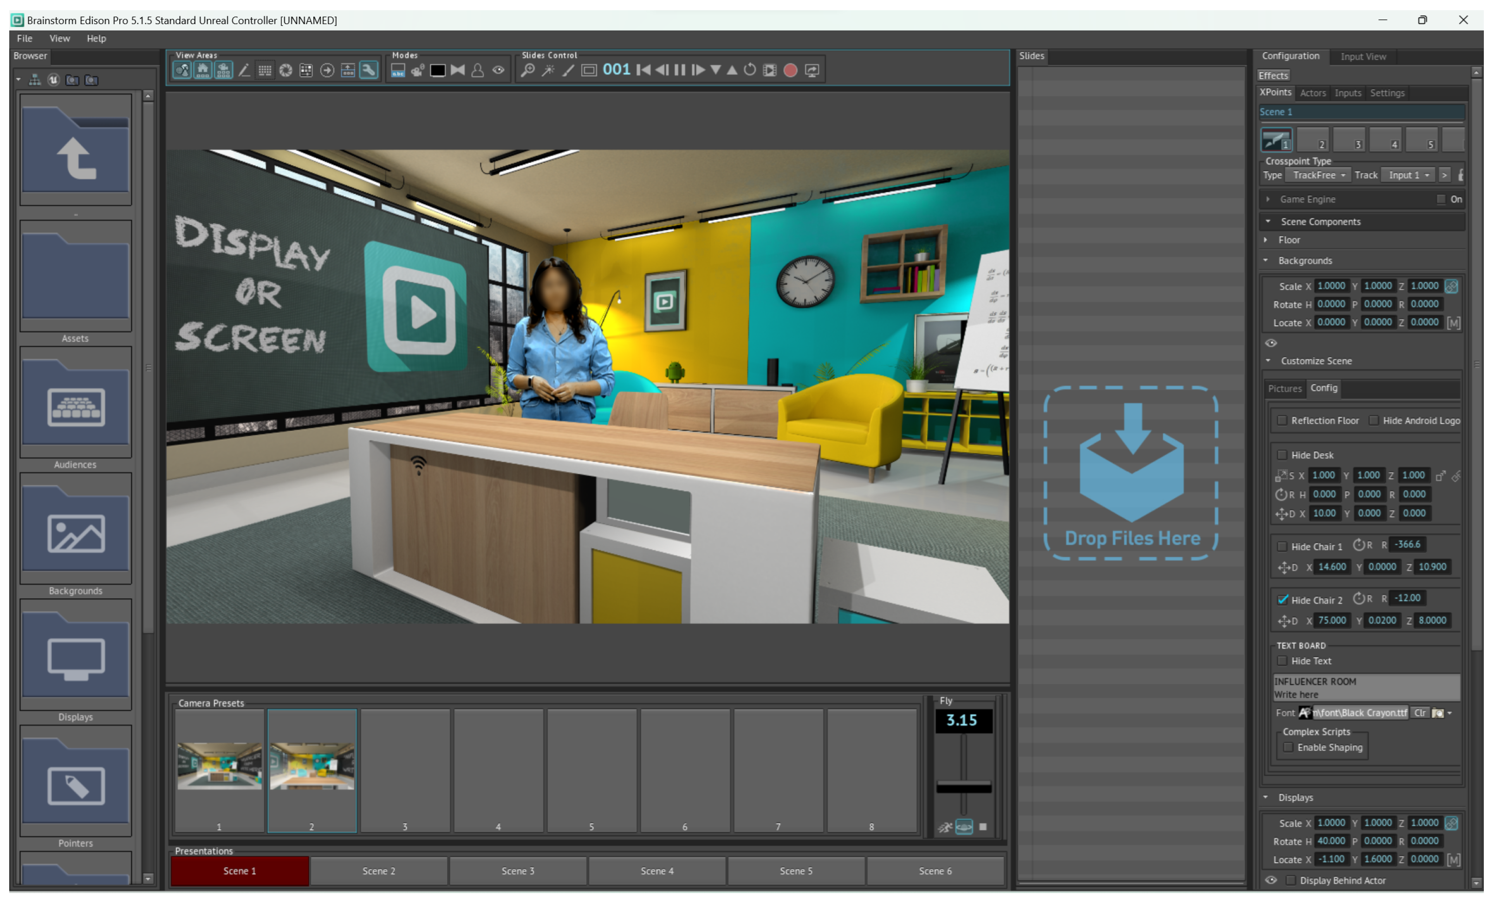Pause slide playback
1494x901 pixels.
[x=680, y=71]
